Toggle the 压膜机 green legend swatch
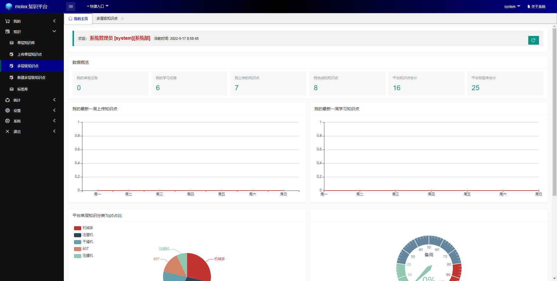557x281 pixels. pos(77,256)
